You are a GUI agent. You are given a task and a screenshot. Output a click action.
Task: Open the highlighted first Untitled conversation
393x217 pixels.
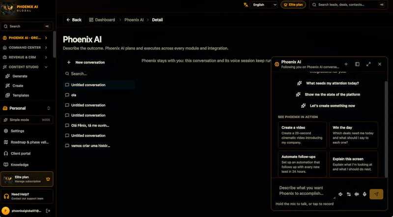(x=99, y=85)
